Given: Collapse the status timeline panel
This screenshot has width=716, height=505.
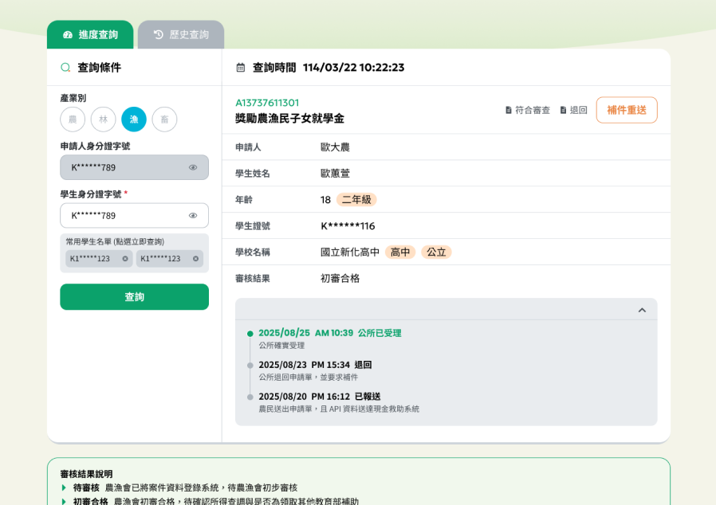Looking at the screenshot, I should click(x=642, y=310).
